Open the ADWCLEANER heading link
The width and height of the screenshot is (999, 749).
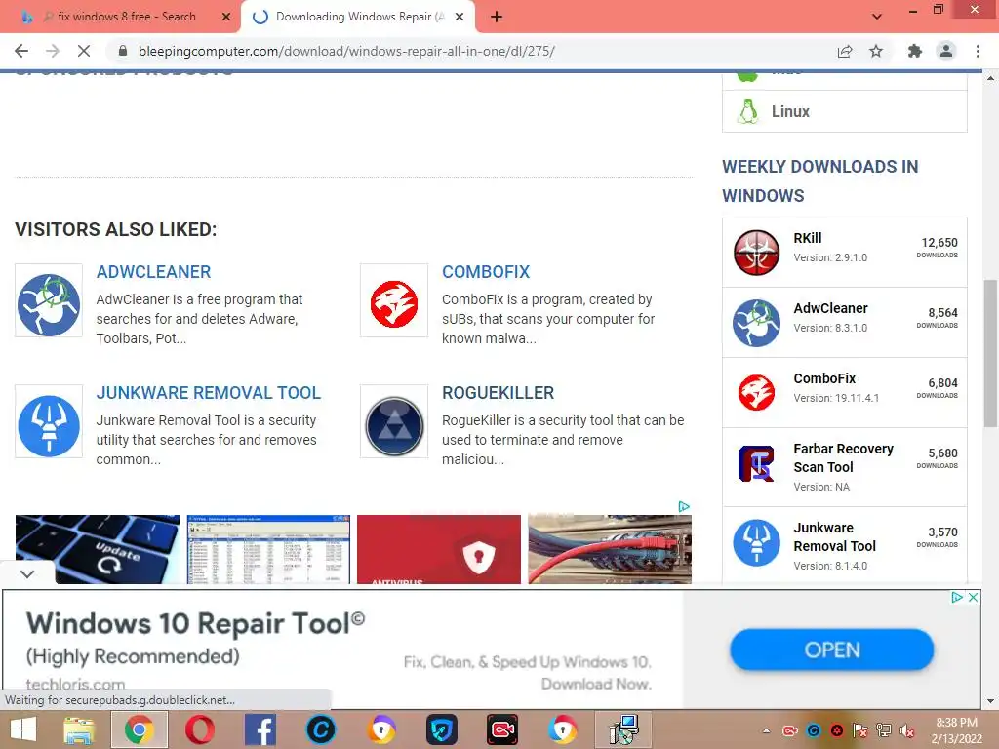point(153,272)
